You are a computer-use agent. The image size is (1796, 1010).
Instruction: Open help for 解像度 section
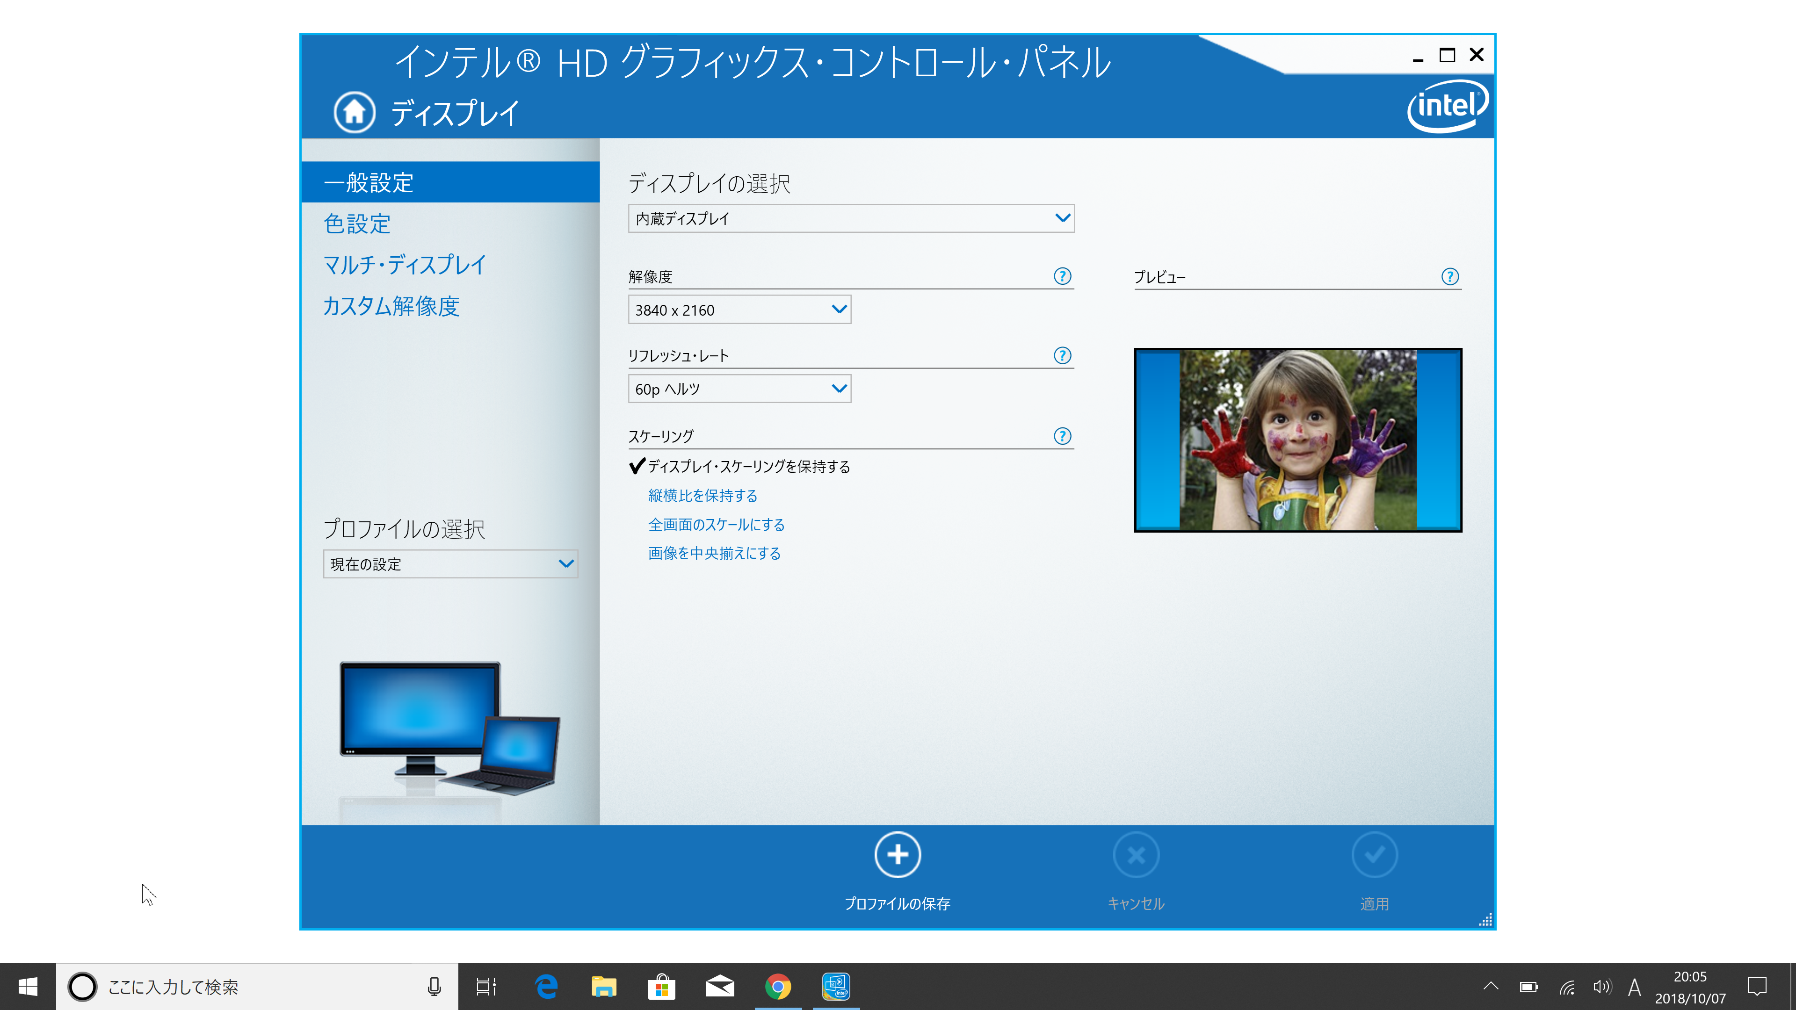pos(1062,276)
